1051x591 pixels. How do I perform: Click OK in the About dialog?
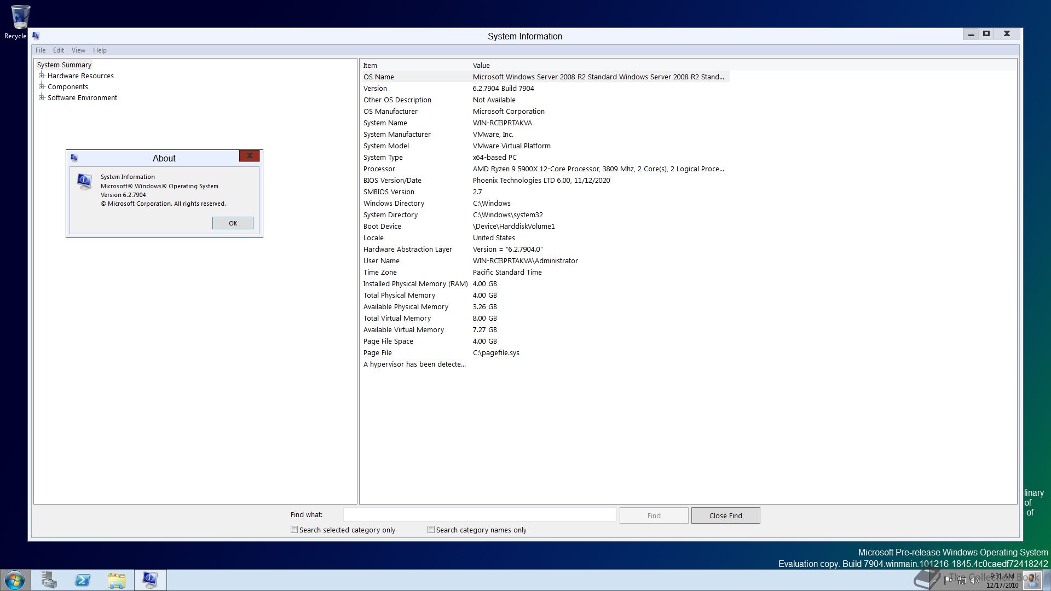(233, 223)
